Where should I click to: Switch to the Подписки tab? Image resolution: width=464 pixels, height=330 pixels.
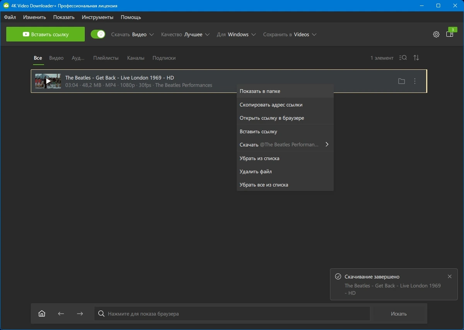[164, 58]
